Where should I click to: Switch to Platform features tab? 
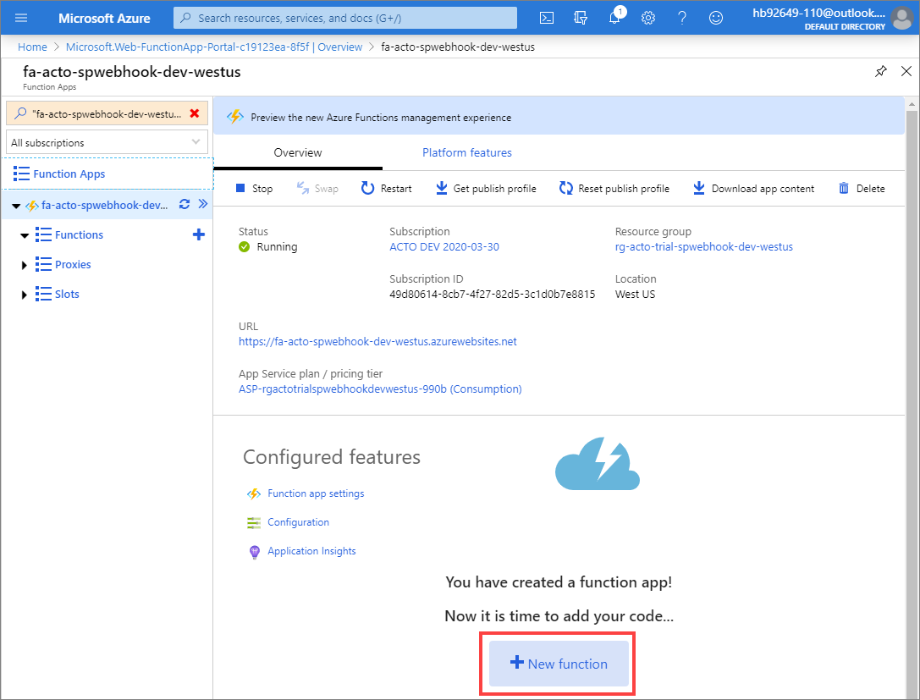467,152
